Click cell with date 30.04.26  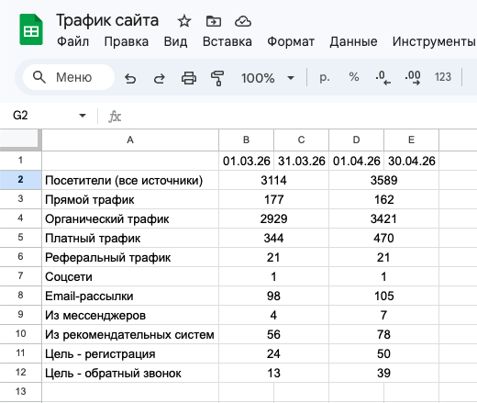coord(412,161)
